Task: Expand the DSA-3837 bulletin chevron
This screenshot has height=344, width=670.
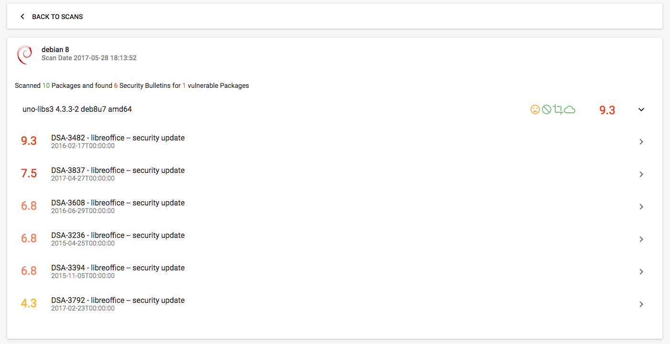Action: tap(641, 174)
